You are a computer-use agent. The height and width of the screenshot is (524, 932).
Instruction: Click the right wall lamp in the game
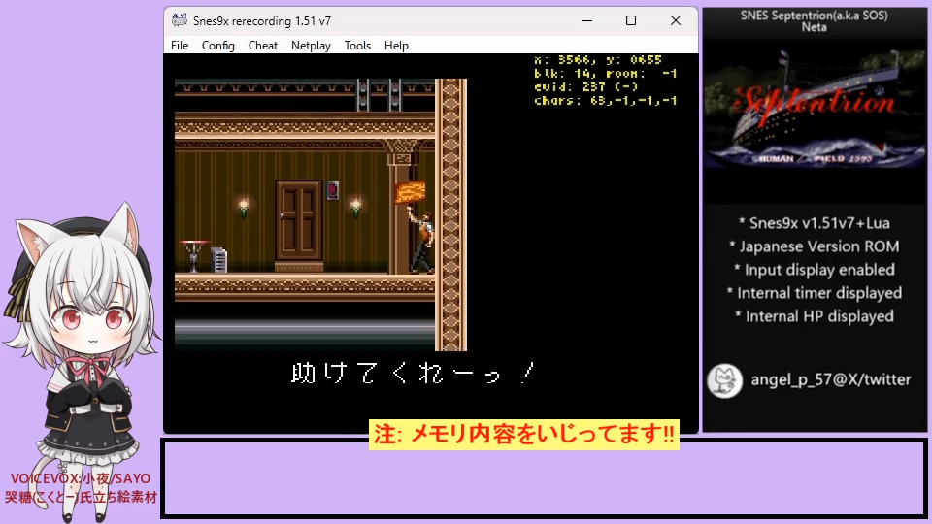click(x=356, y=206)
